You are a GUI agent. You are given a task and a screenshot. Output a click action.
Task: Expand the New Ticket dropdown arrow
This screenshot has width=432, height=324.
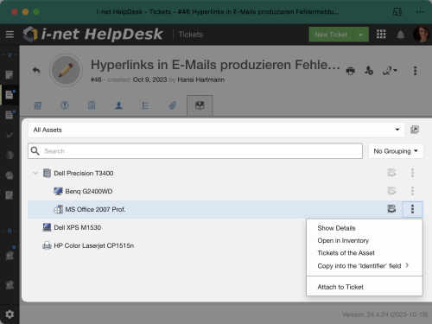pos(360,35)
